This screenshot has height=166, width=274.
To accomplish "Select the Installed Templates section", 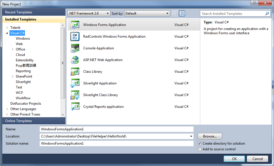I will (x=34, y=19).
